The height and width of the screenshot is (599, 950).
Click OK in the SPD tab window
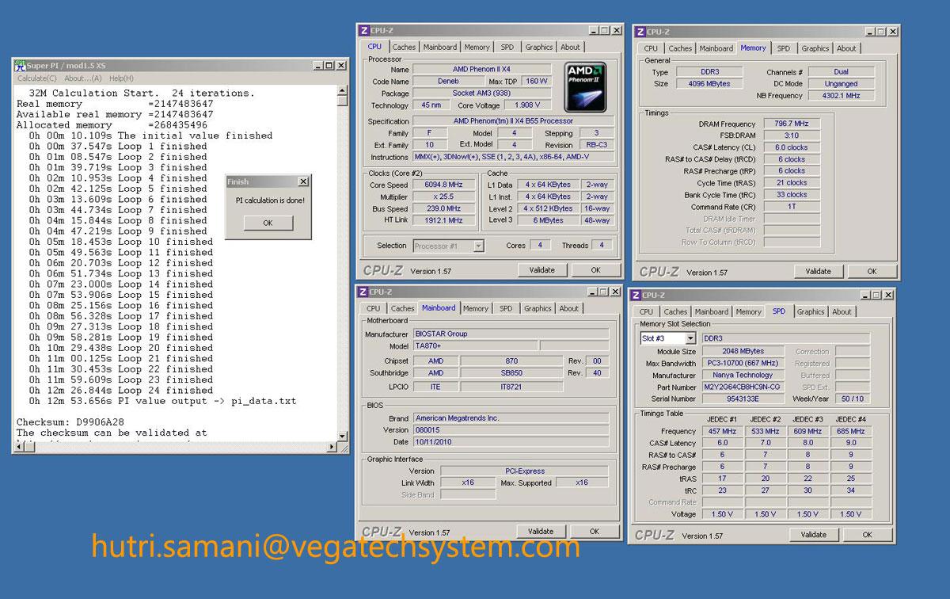click(x=868, y=535)
